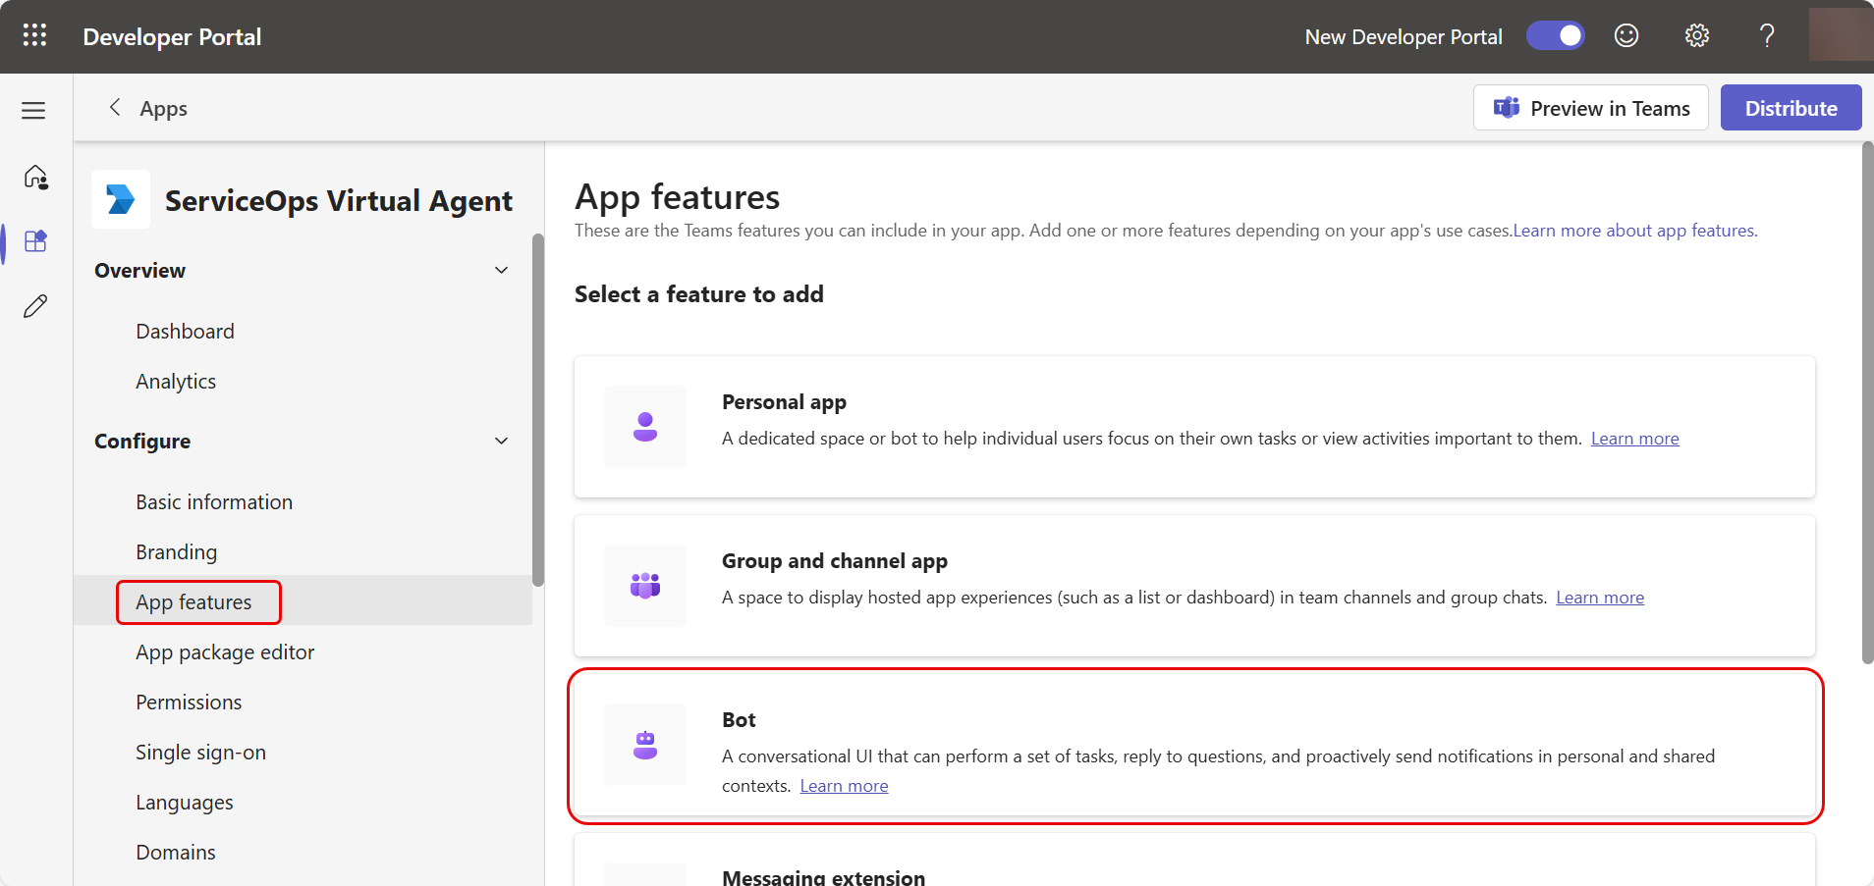Turn off New Developer Portal toggle
The height and width of the screenshot is (886, 1874).
click(1555, 36)
